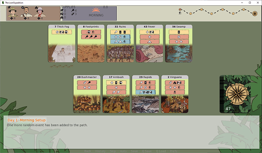Select the 17 Ambush card
This screenshot has height=153, width=262.
click(x=116, y=94)
